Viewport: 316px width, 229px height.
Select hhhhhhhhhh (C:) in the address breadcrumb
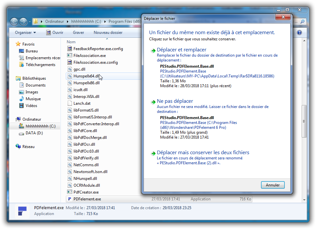pos(86,21)
